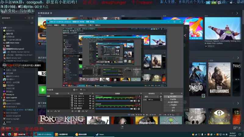This screenshot has height=137, width=244.
Task: Hide text source (GDI+) 3
Action: (90, 101)
